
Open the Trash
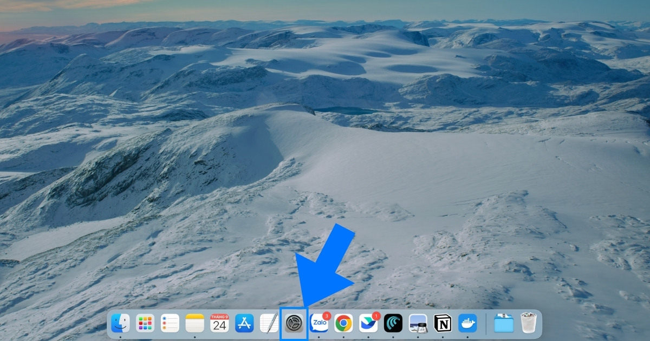528,324
